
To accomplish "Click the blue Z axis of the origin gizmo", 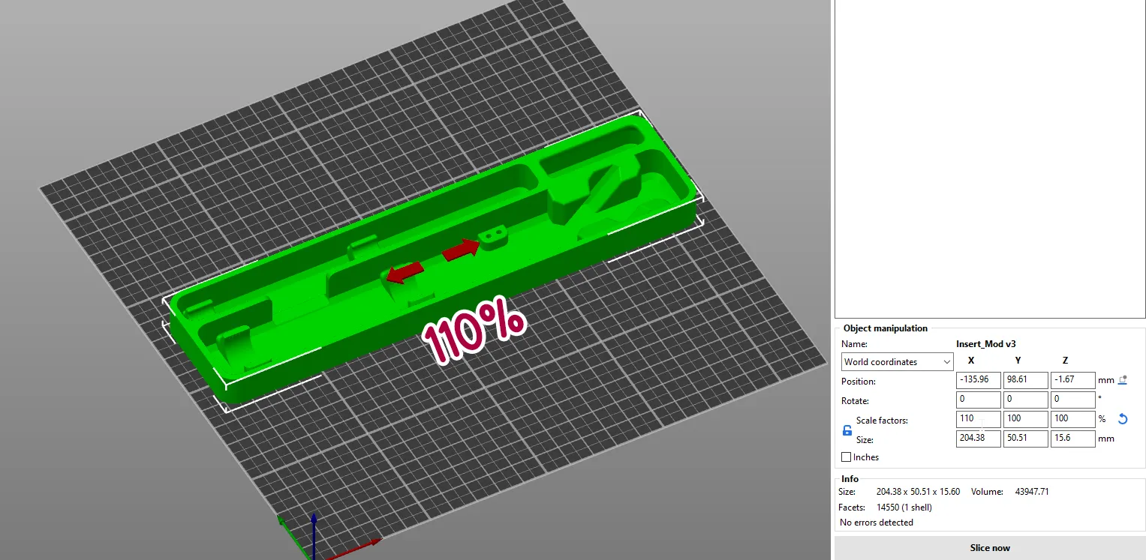I will 314,533.
